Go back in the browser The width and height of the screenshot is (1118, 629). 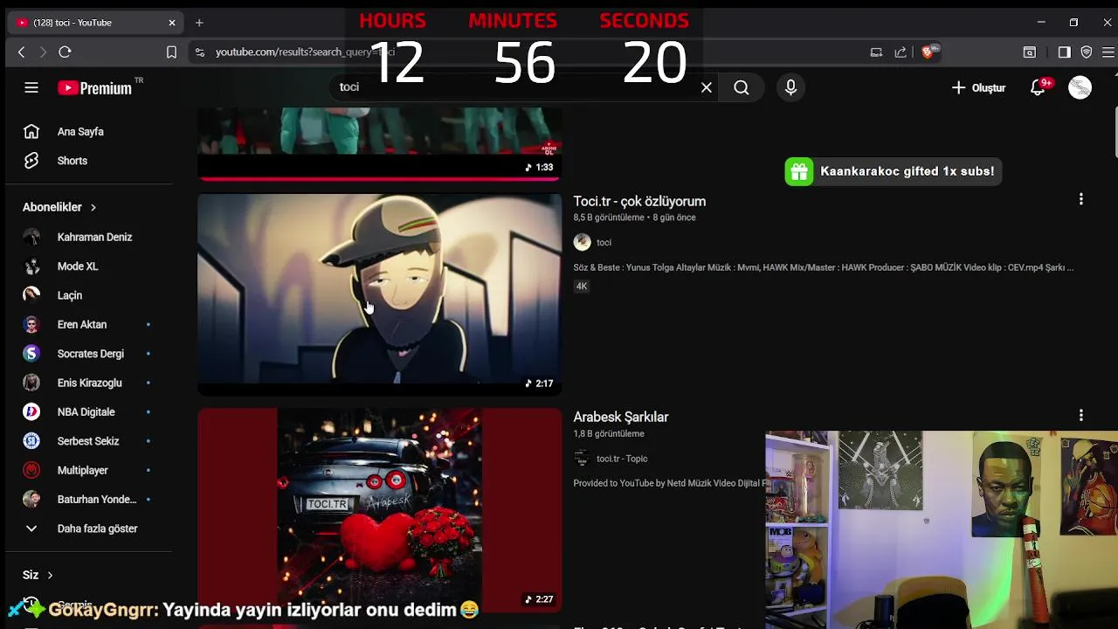22,52
